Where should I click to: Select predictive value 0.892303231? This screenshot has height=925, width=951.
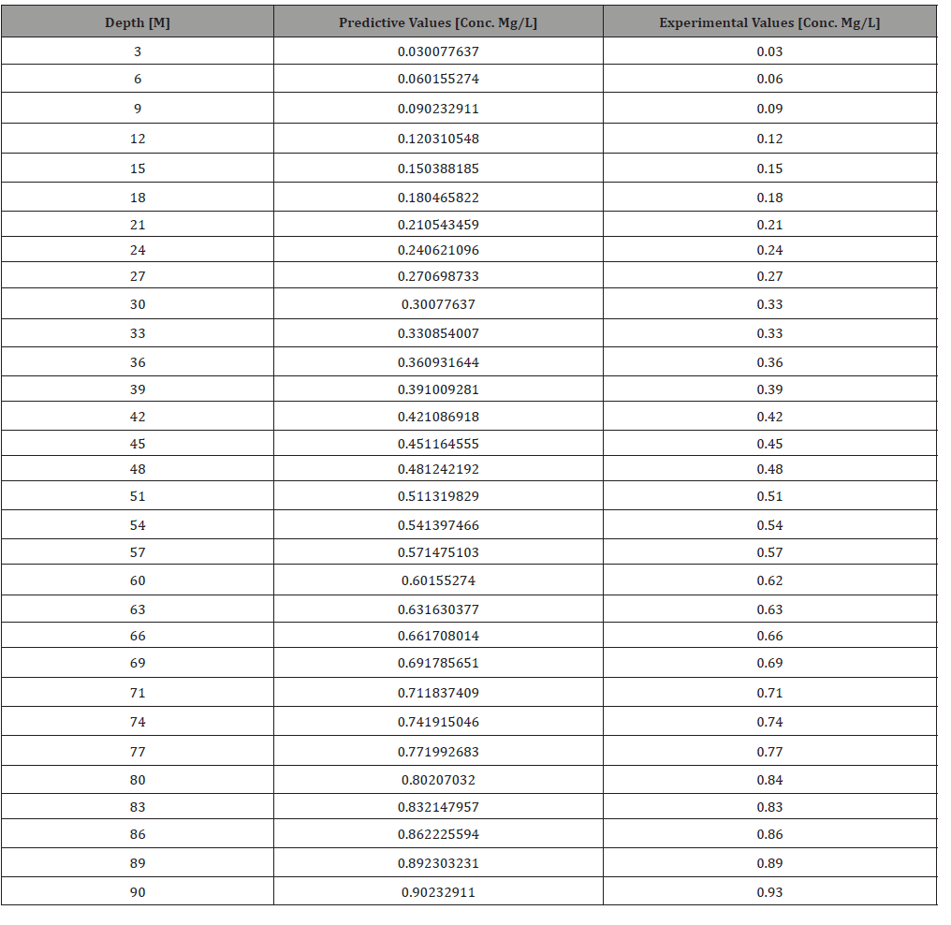click(x=438, y=863)
